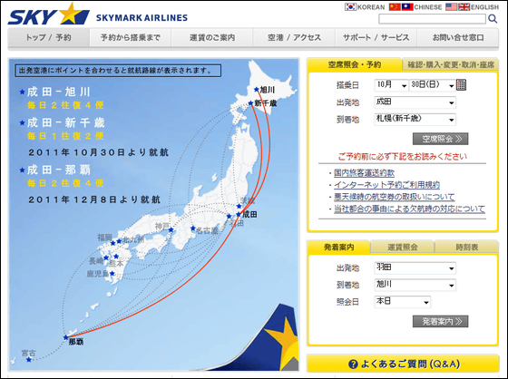Click the 那覇 airport star on map

[65, 337]
